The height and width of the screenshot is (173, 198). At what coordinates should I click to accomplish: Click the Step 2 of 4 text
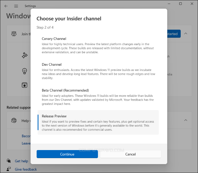[x=45, y=27]
